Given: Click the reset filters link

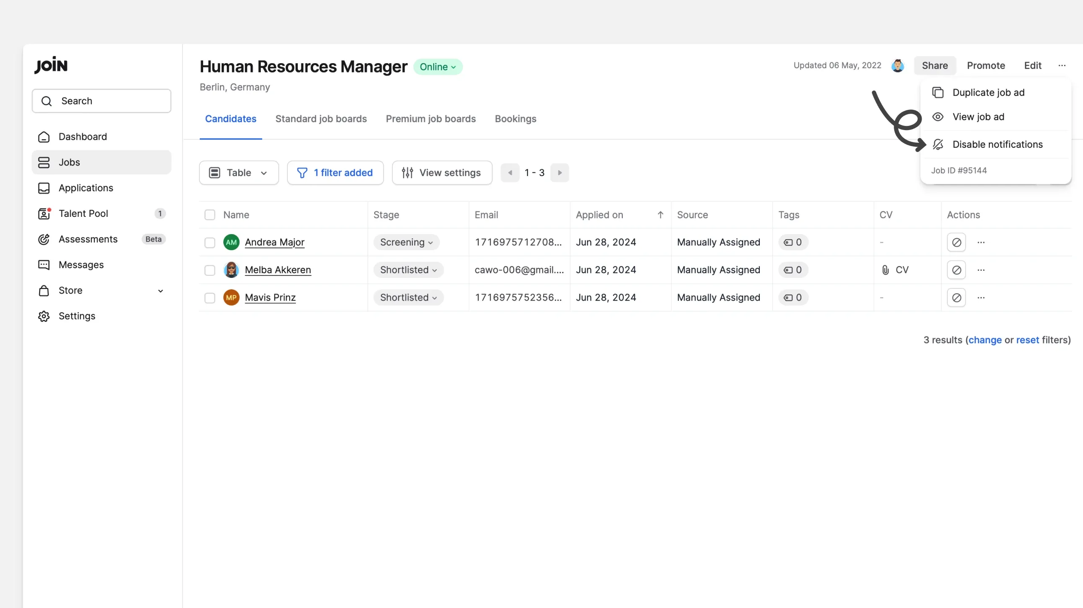Looking at the screenshot, I should click(1028, 340).
